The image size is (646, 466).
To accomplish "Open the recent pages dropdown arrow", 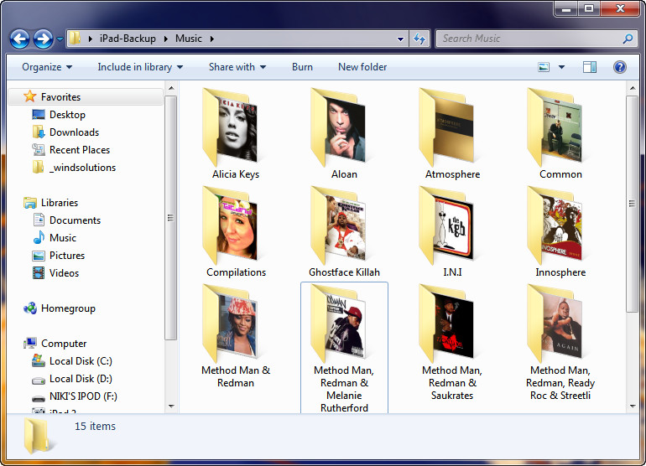I will [x=60, y=39].
